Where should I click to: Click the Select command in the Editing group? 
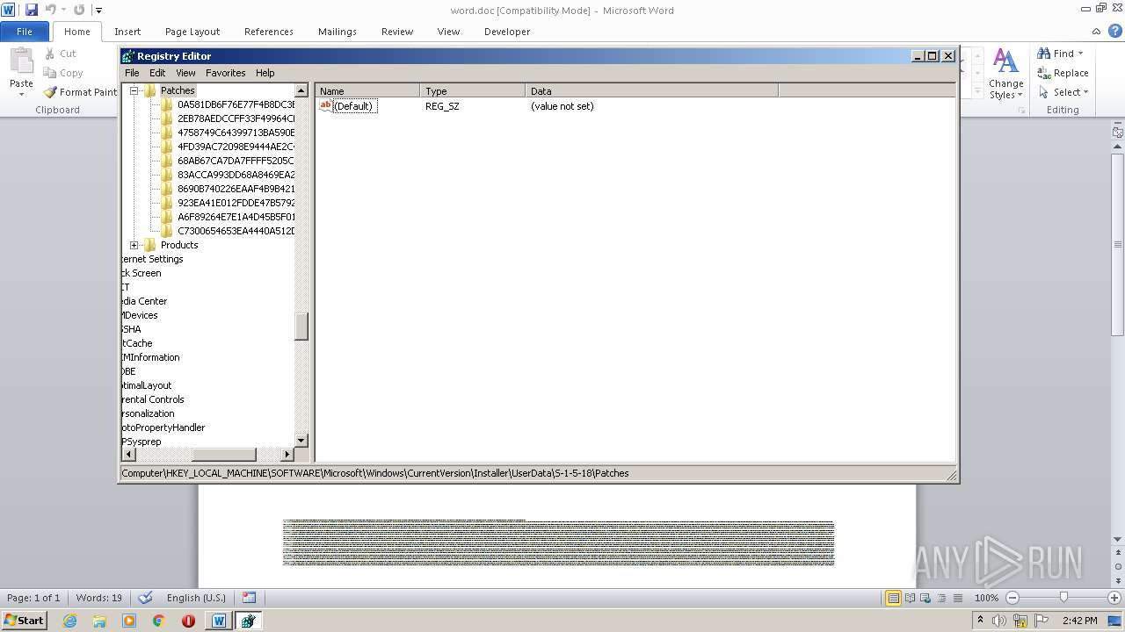pyautogui.click(x=1063, y=92)
